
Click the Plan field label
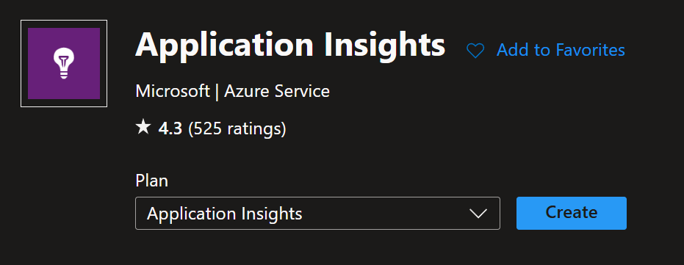152,181
